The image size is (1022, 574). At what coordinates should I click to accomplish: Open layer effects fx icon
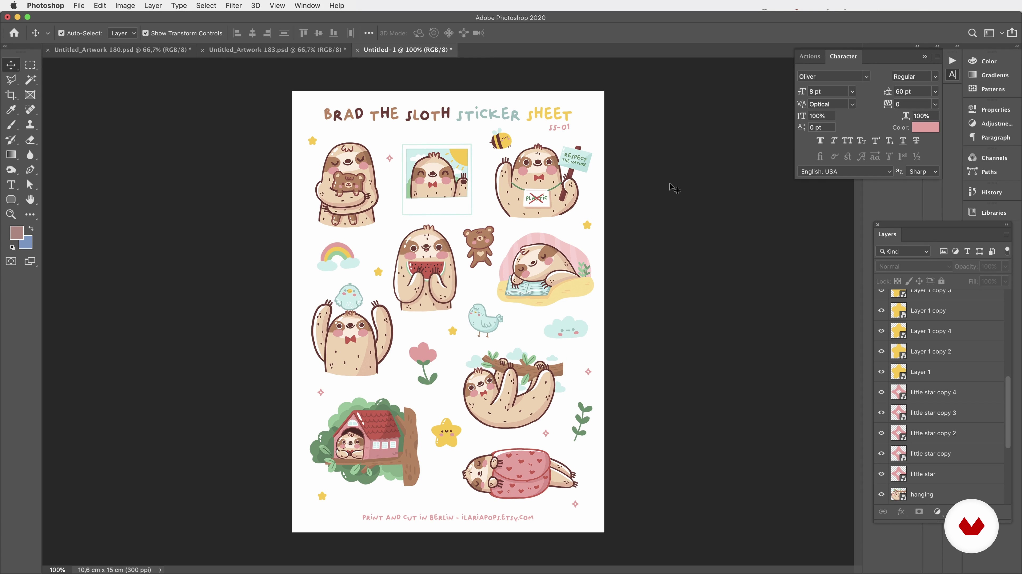coord(901,511)
